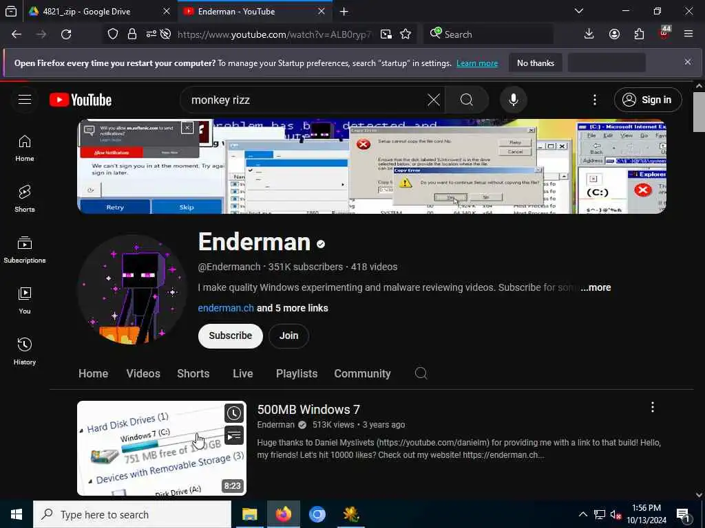Screen dimensions: 705x528
Task: Subscribe to the Enderman channel
Action: 230,335
